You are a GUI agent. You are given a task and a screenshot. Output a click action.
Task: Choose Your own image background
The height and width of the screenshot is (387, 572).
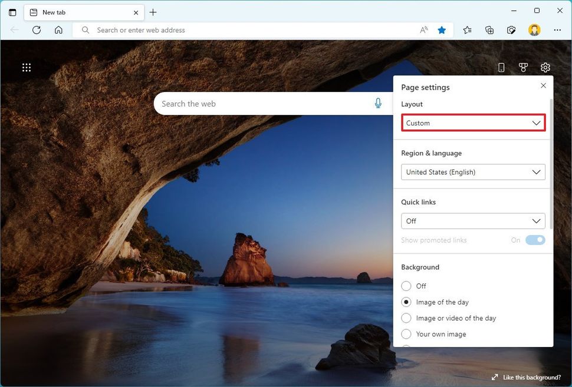tap(406, 334)
